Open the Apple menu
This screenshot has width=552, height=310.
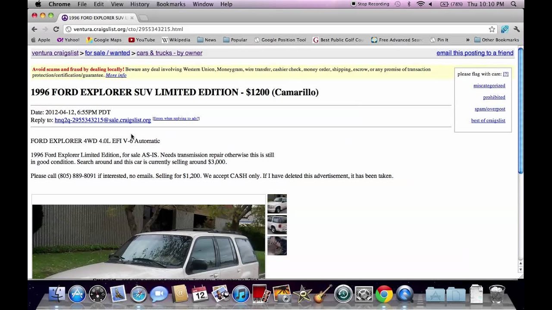pos(38,4)
